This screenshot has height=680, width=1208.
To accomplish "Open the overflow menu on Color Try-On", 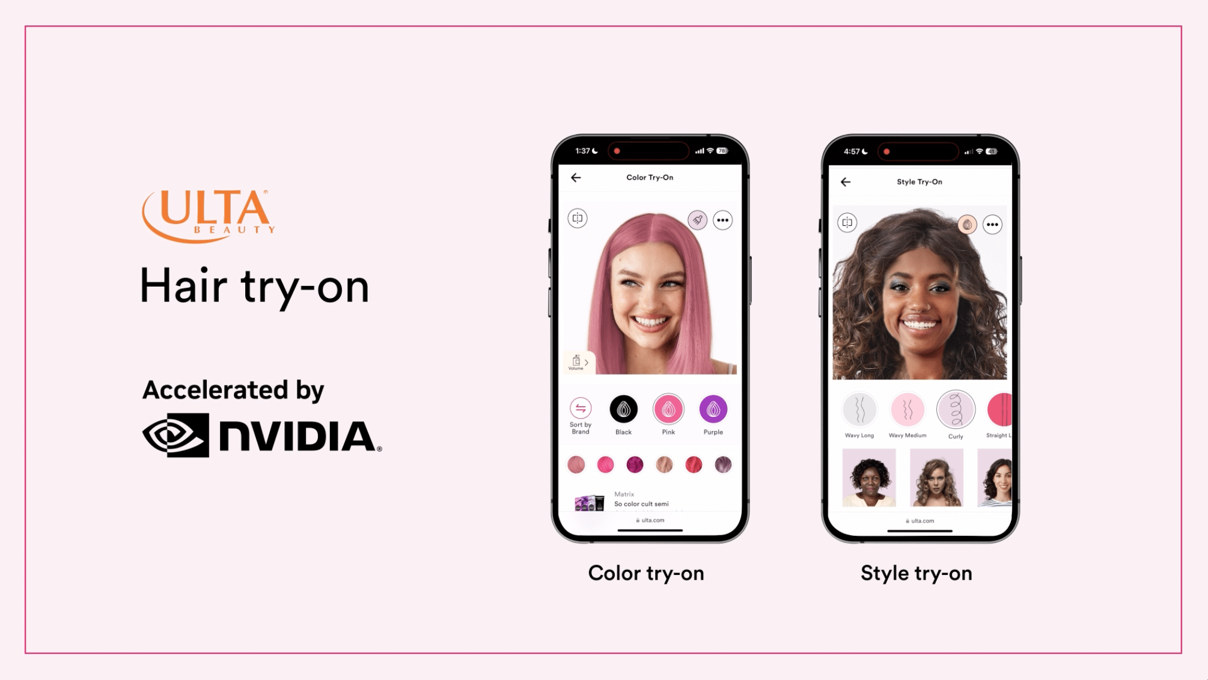I will click(722, 218).
